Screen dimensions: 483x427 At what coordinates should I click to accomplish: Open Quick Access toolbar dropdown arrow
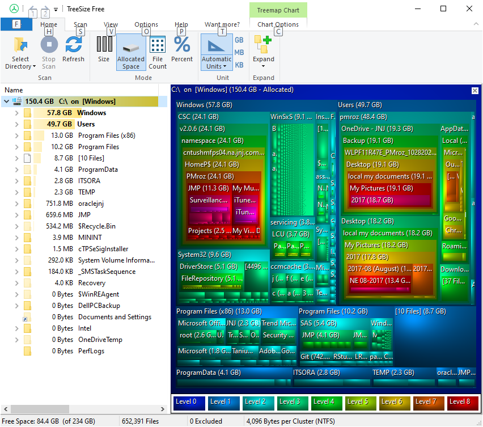click(56, 10)
